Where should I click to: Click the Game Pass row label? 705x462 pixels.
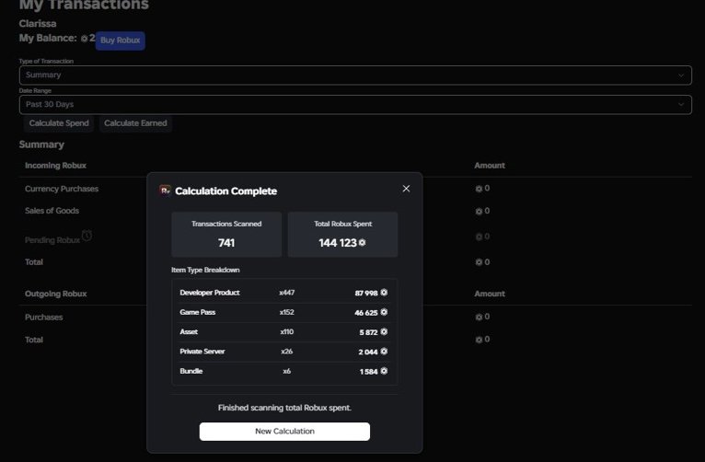tap(197, 312)
